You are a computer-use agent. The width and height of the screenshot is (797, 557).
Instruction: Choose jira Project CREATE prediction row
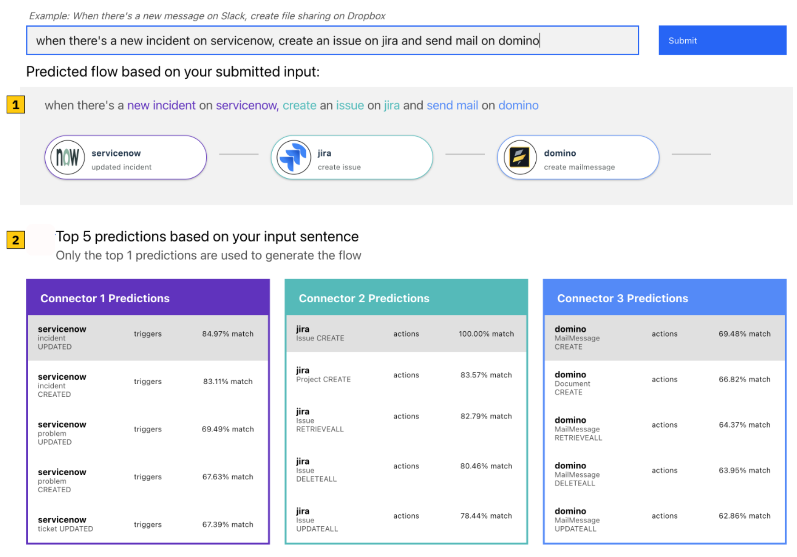point(406,375)
